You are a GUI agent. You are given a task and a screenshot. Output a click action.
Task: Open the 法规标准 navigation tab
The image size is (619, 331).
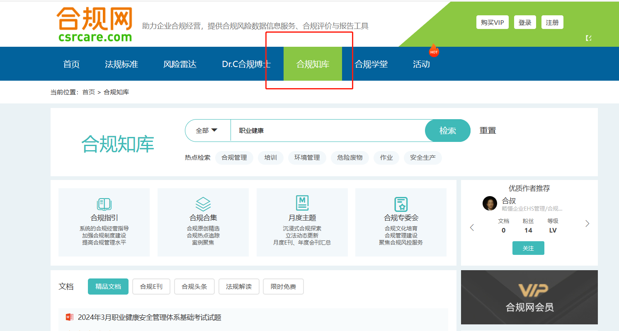(121, 64)
